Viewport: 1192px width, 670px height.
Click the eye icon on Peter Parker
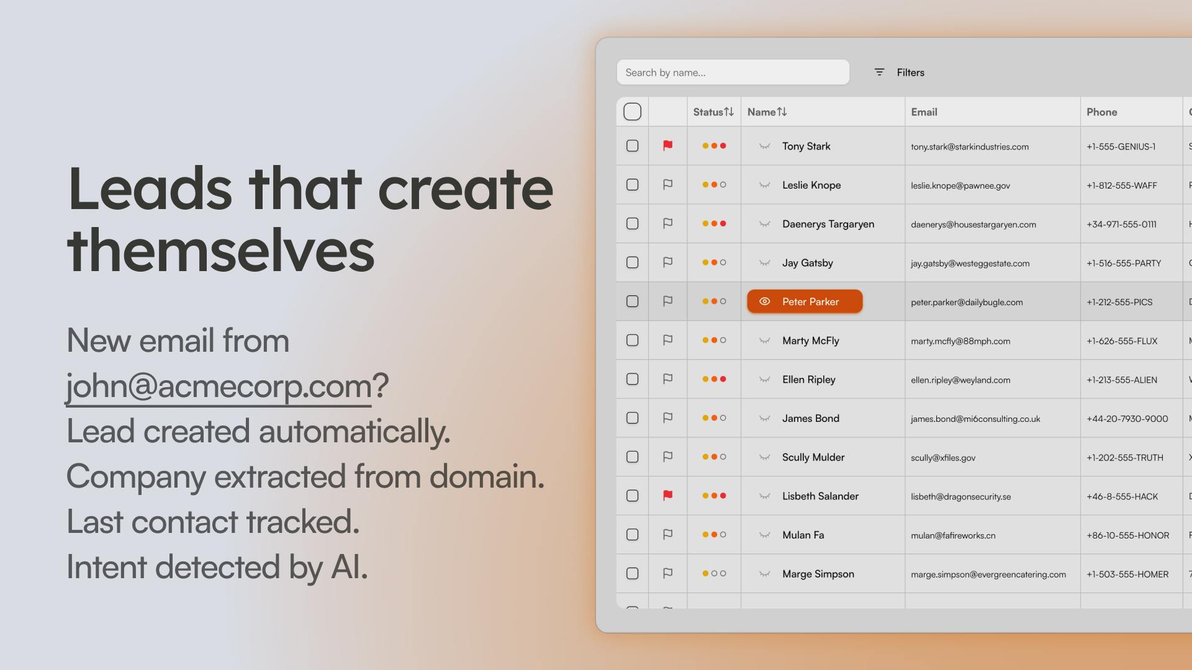[764, 301]
